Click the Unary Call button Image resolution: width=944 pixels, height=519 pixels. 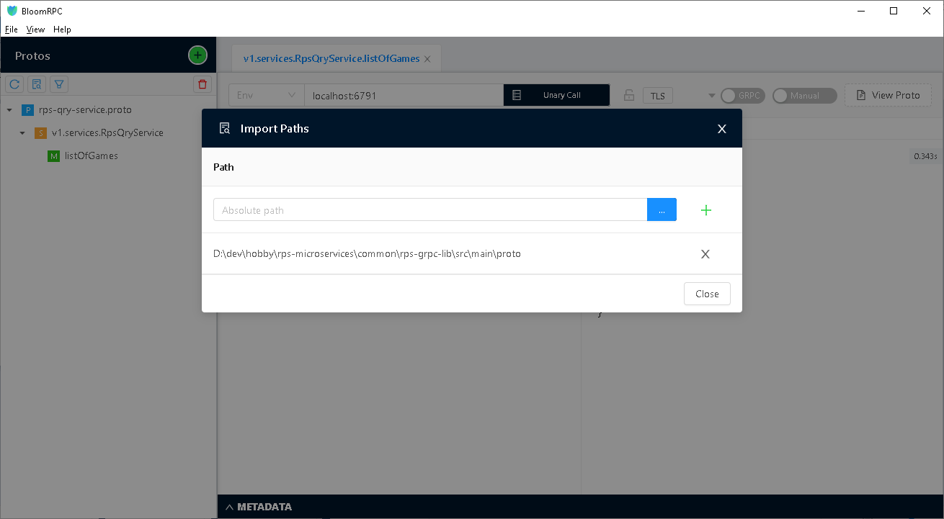556,95
